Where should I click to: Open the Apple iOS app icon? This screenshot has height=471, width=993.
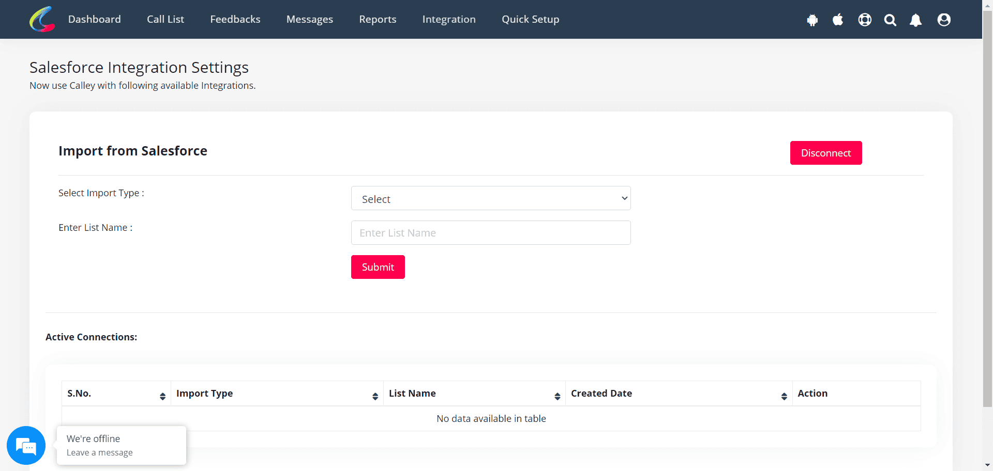pyautogui.click(x=838, y=20)
